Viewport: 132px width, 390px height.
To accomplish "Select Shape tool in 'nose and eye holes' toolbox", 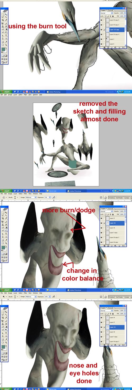I will (x=6, y=336).
